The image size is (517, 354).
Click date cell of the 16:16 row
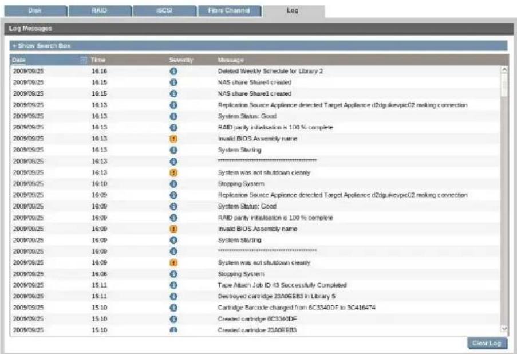pos(29,71)
